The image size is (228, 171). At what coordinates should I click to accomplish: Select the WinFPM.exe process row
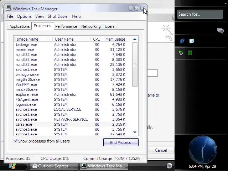point(71,84)
